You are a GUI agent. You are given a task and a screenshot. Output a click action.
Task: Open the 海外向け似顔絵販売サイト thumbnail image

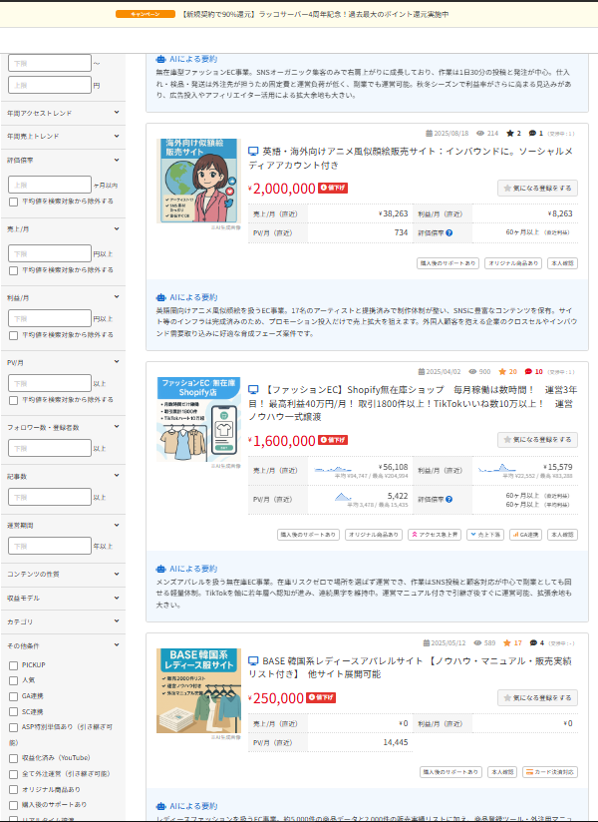[198, 182]
